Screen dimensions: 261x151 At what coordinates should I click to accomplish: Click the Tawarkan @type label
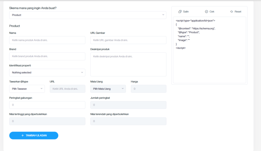tap(19, 82)
